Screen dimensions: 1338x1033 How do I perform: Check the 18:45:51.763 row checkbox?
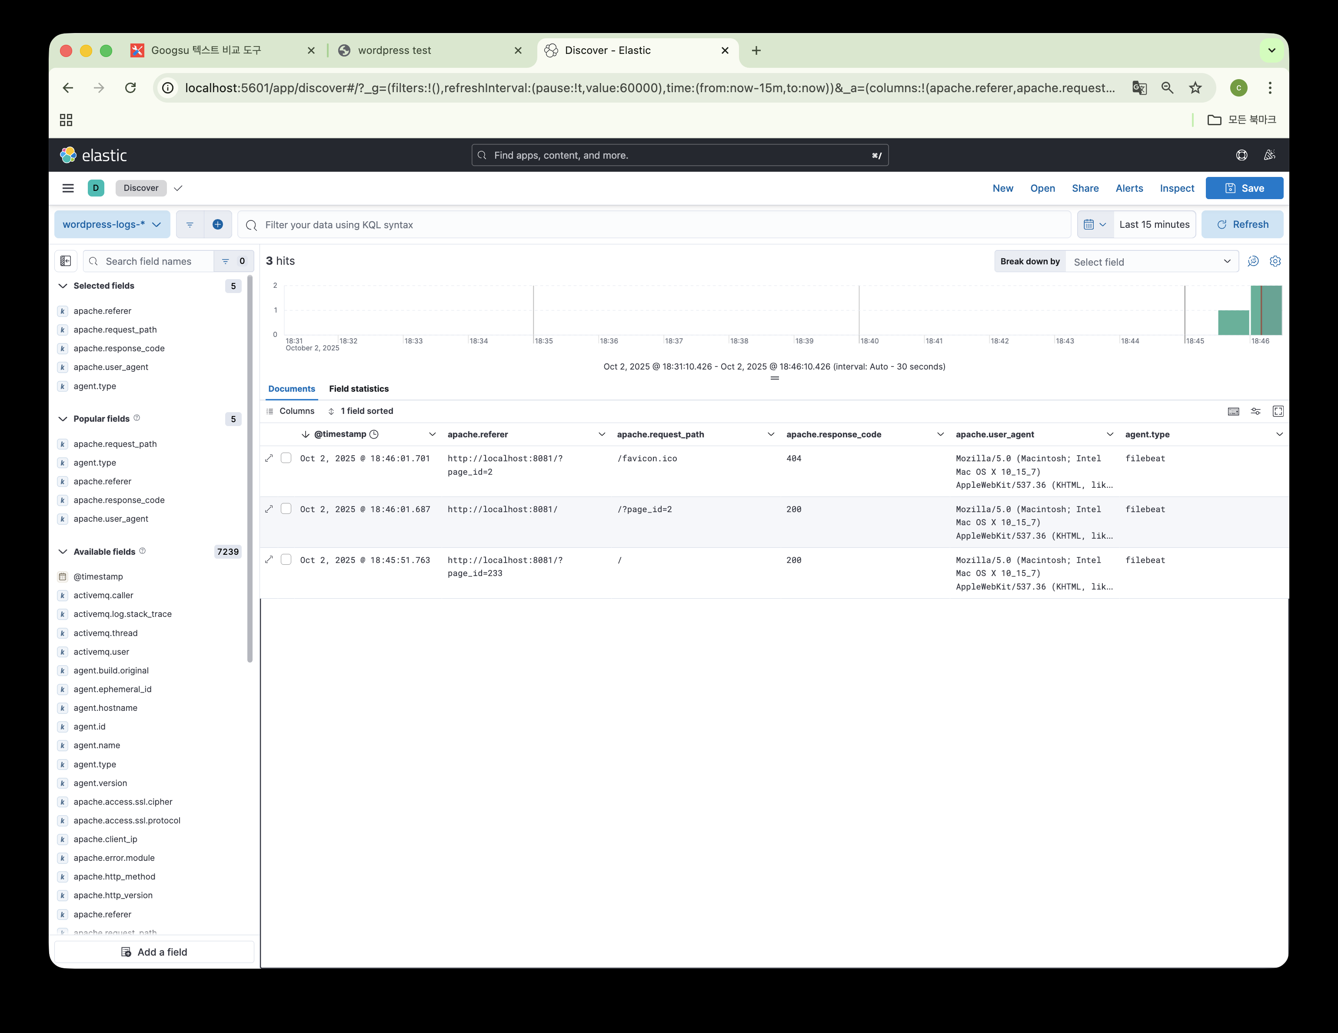click(286, 560)
